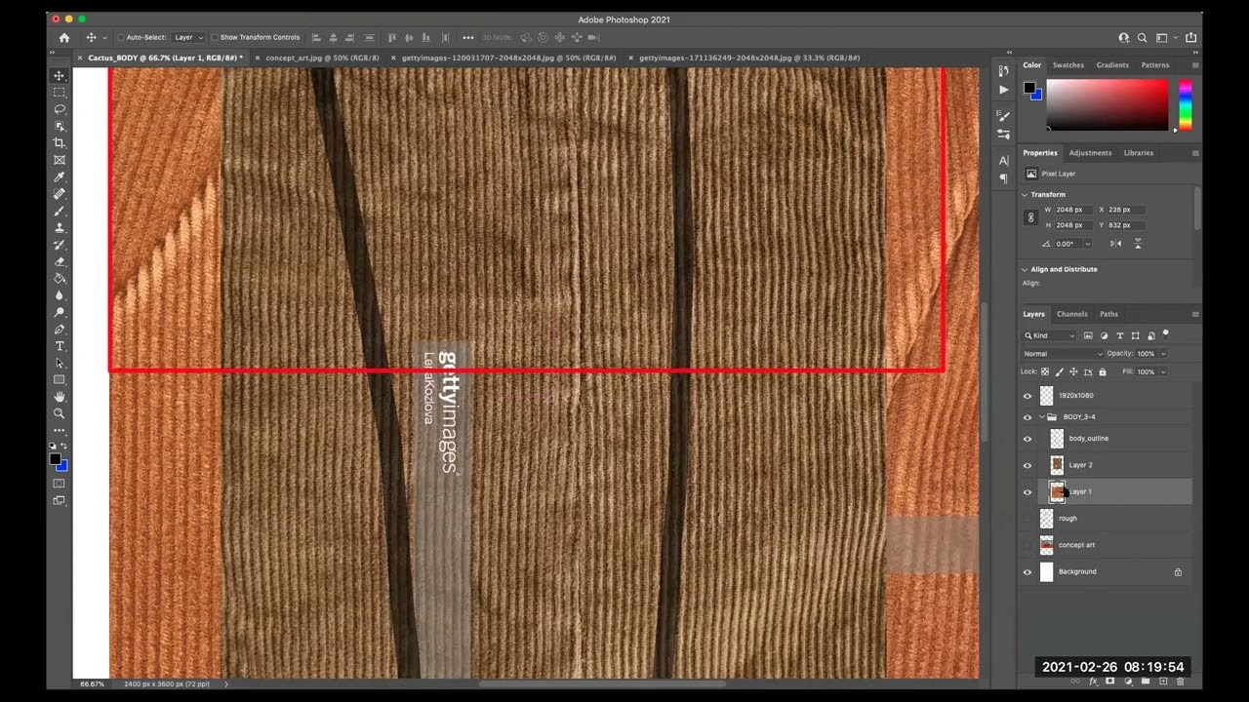Open the Fill slider dropdown arrow
This screenshot has height=702, width=1249.
click(1162, 371)
